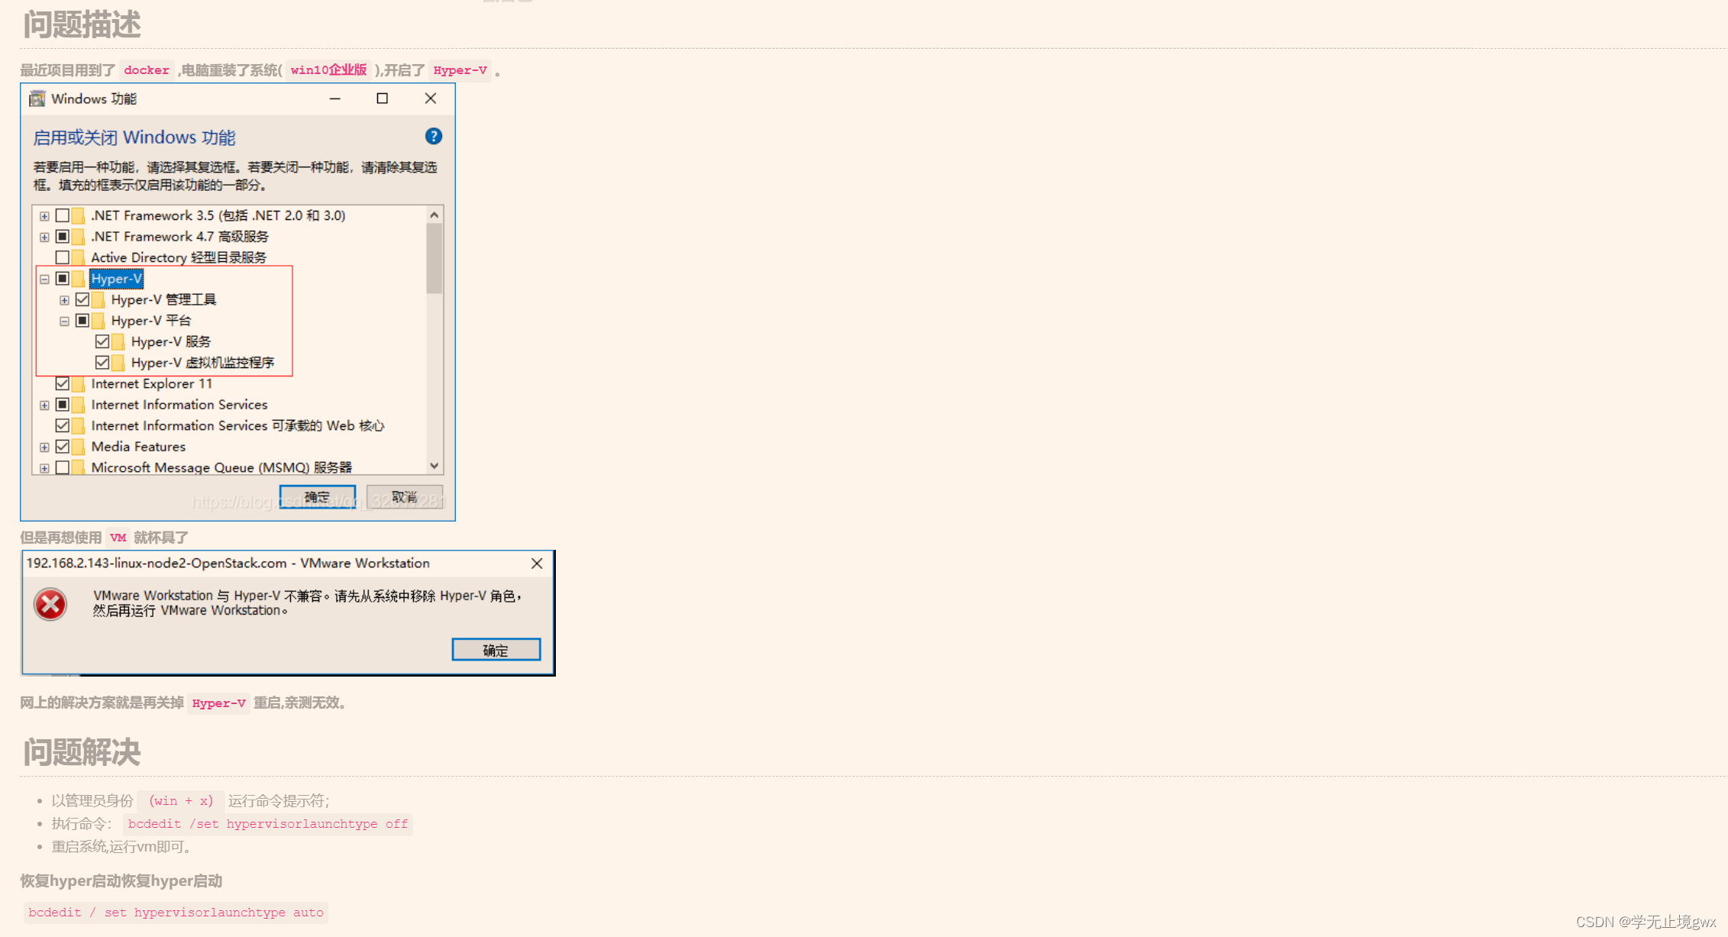Click the red error icon in VMware dialog
The width and height of the screenshot is (1728, 937).
[x=50, y=605]
